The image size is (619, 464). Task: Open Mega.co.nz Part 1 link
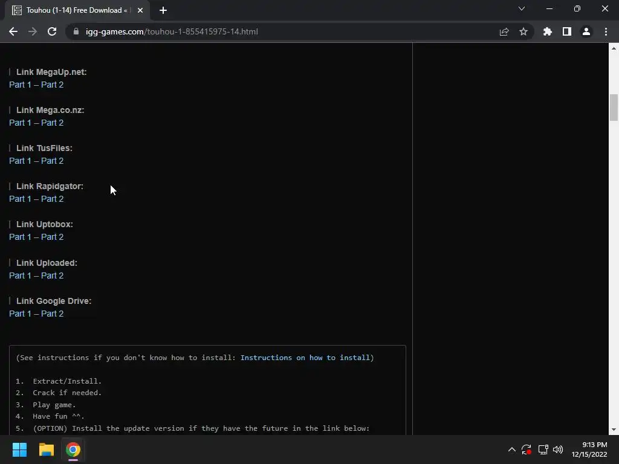coord(20,123)
